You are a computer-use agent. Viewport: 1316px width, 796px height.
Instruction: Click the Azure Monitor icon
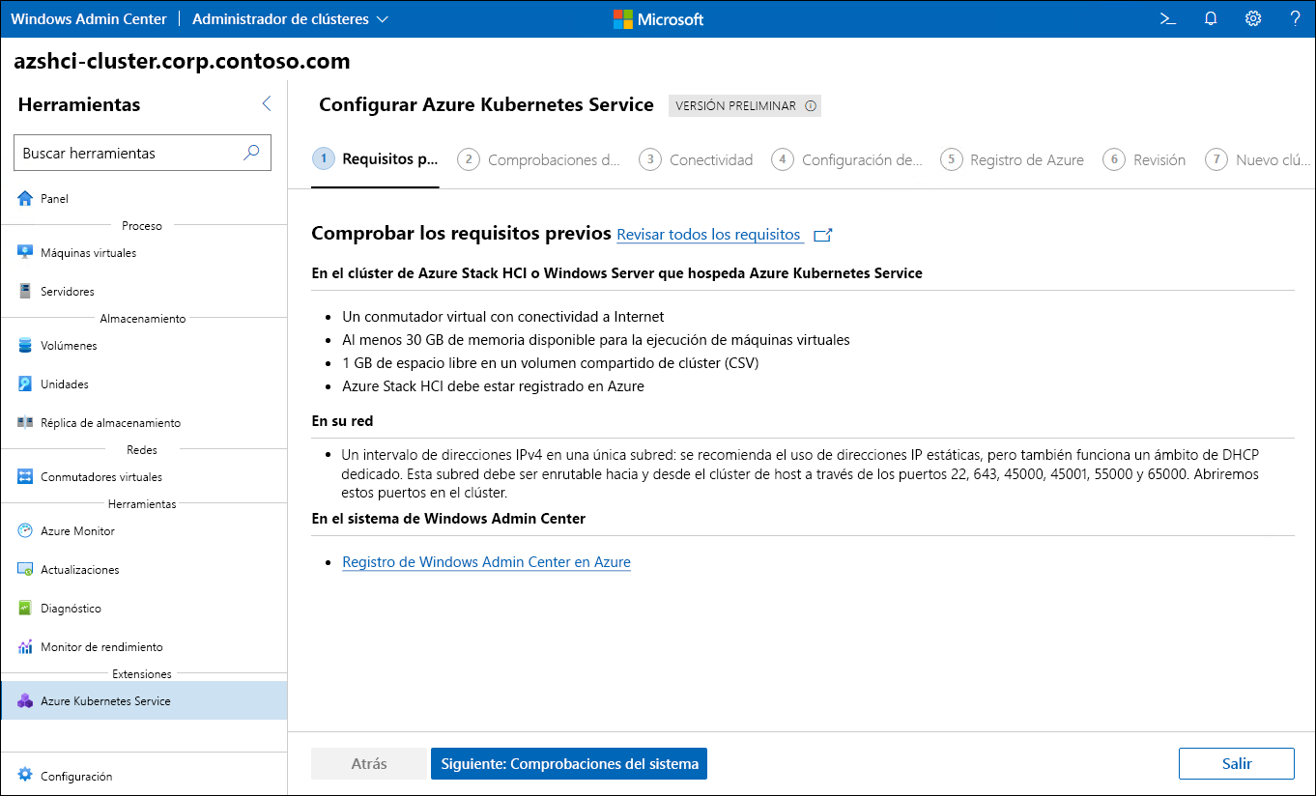coord(25,530)
